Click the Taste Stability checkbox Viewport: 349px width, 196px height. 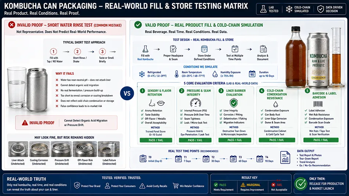coord(142,115)
